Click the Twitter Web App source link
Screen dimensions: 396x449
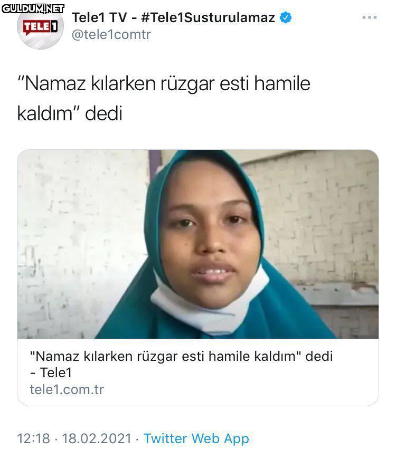click(196, 438)
